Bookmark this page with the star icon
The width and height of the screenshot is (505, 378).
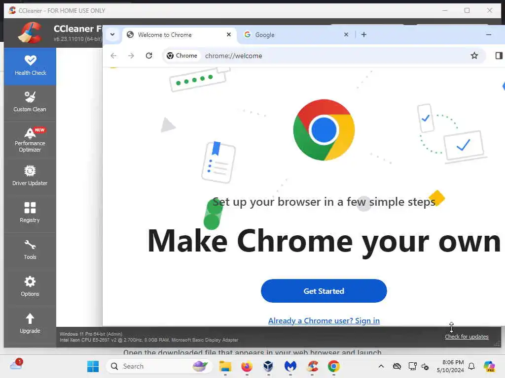click(x=474, y=56)
